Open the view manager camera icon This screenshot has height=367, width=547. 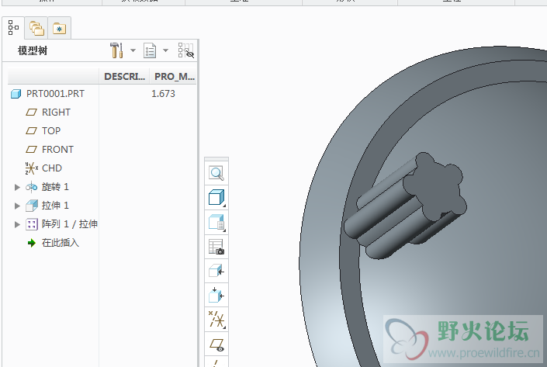(x=216, y=247)
